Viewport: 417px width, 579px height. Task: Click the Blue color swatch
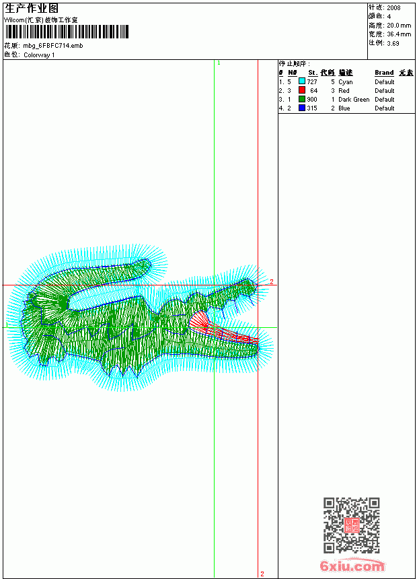(302, 108)
